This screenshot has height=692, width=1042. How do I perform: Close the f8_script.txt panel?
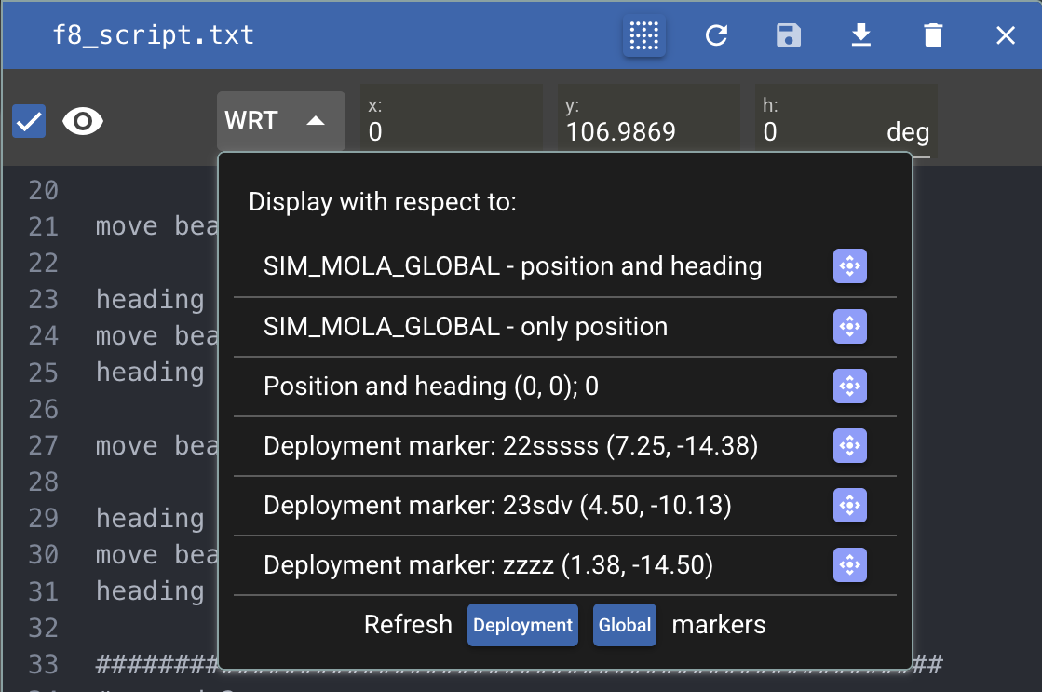[1006, 36]
